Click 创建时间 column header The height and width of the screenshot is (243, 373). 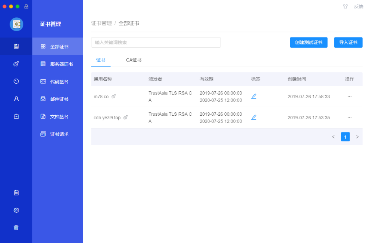click(297, 79)
